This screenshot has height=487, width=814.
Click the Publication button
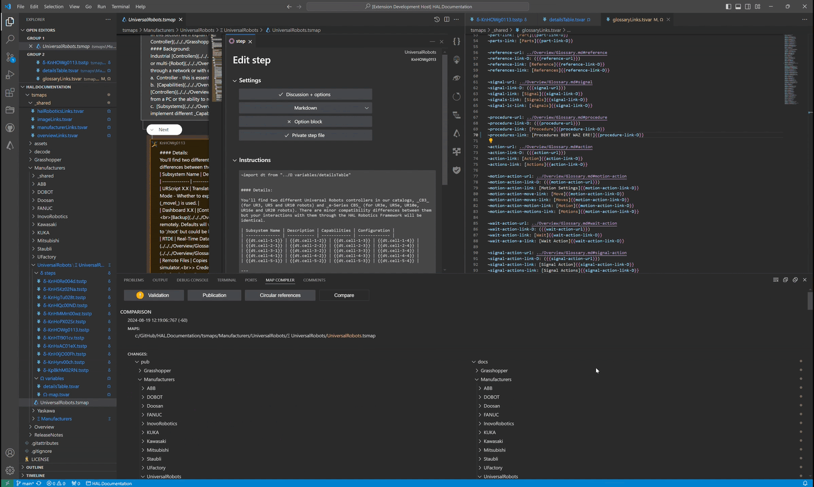(214, 295)
